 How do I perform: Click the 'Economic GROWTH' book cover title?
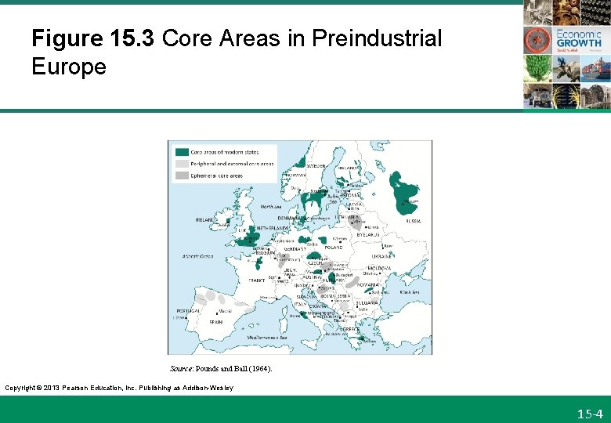579,39
